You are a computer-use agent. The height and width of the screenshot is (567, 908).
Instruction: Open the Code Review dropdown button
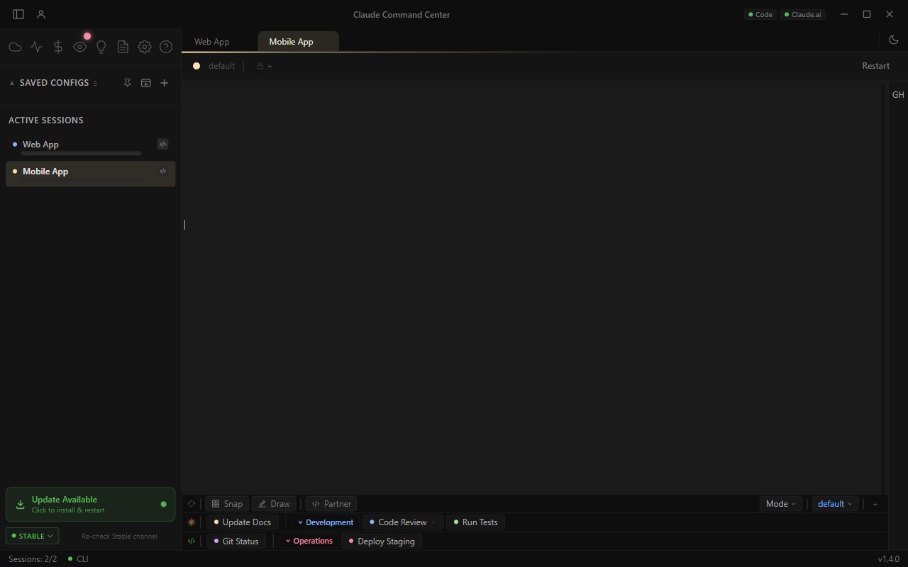(403, 522)
